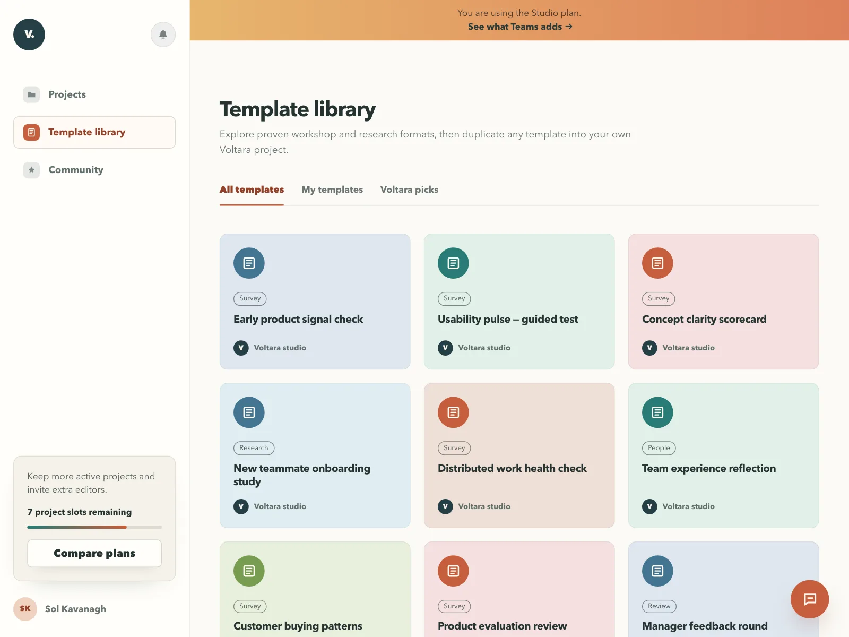Click Voltara studio avatar on onboarding study card
The image size is (849, 637).
pos(241,506)
